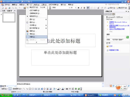
Task: Open the 文件 (File) menu
Action: 7,5
